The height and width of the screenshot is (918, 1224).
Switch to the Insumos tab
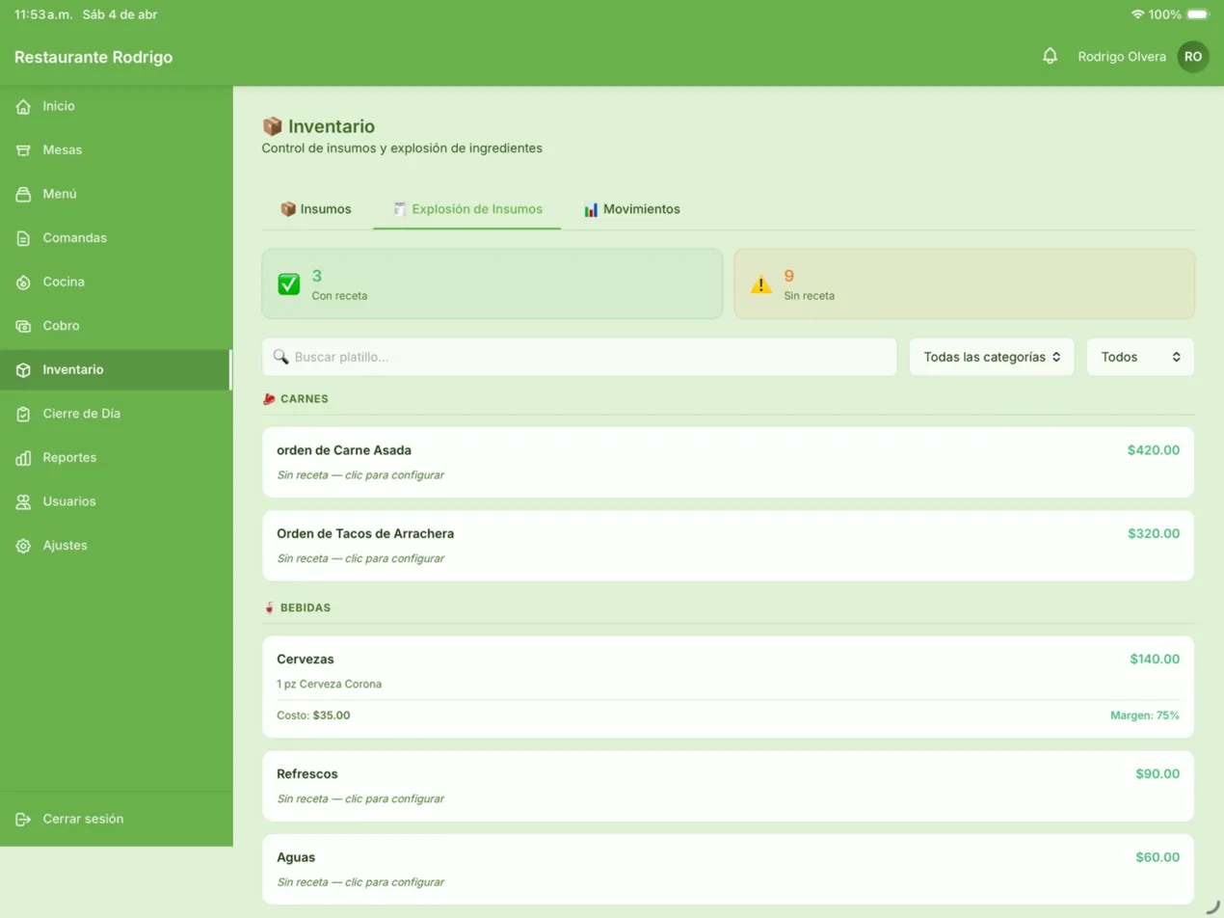click(x=316, y=209)
